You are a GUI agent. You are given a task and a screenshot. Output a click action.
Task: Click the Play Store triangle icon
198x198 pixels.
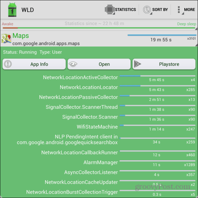[x=137, y=64]
